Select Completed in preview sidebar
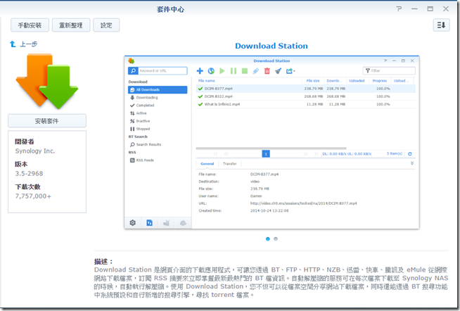This screenshot has width=460, height=311. 158,106
